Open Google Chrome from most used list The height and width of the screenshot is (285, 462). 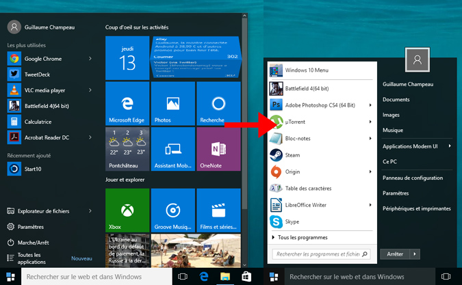tap(41, 59)
